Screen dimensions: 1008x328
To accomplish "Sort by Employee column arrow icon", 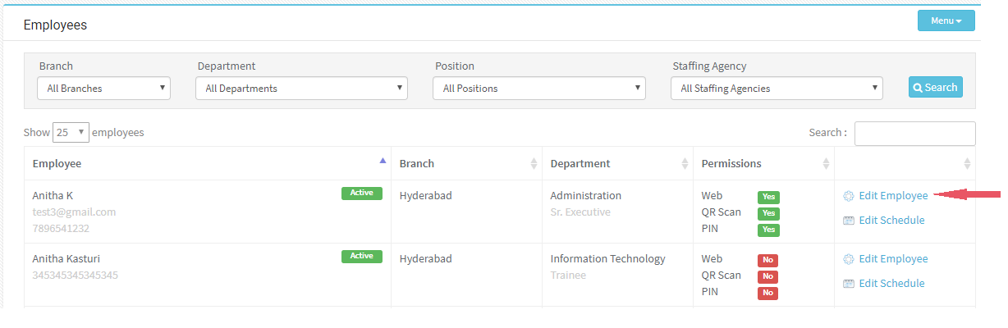I will 383,161.
